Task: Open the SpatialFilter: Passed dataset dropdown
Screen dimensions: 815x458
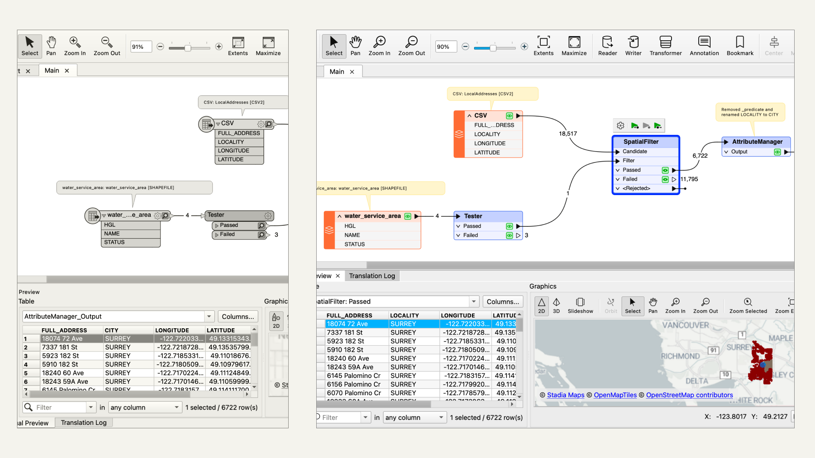Action: click(x=474, y=302)
